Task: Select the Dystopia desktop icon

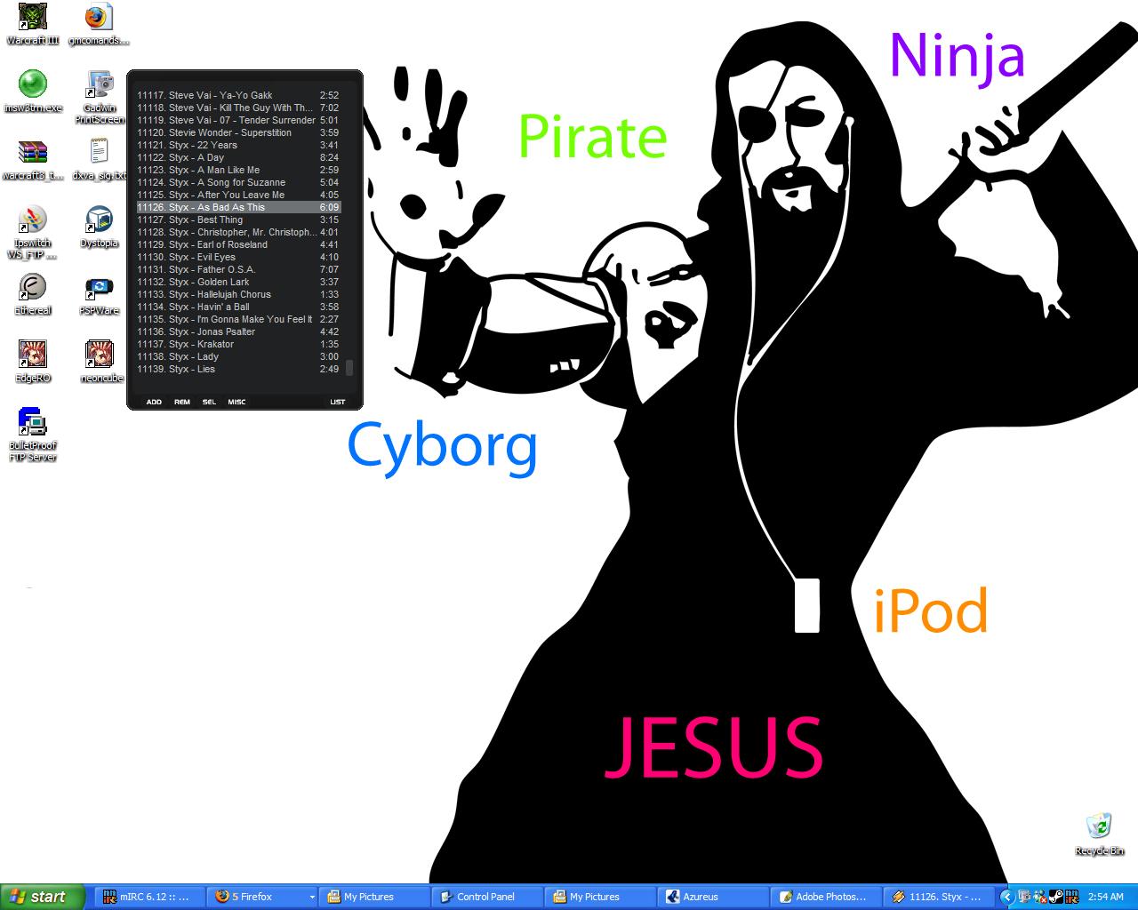Action: (100, 222)
